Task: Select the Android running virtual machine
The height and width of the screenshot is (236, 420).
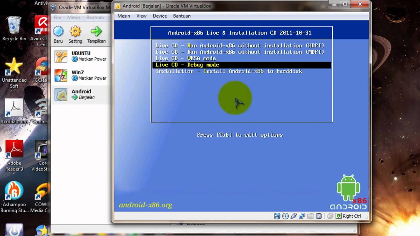Action: tap(81, 94)
